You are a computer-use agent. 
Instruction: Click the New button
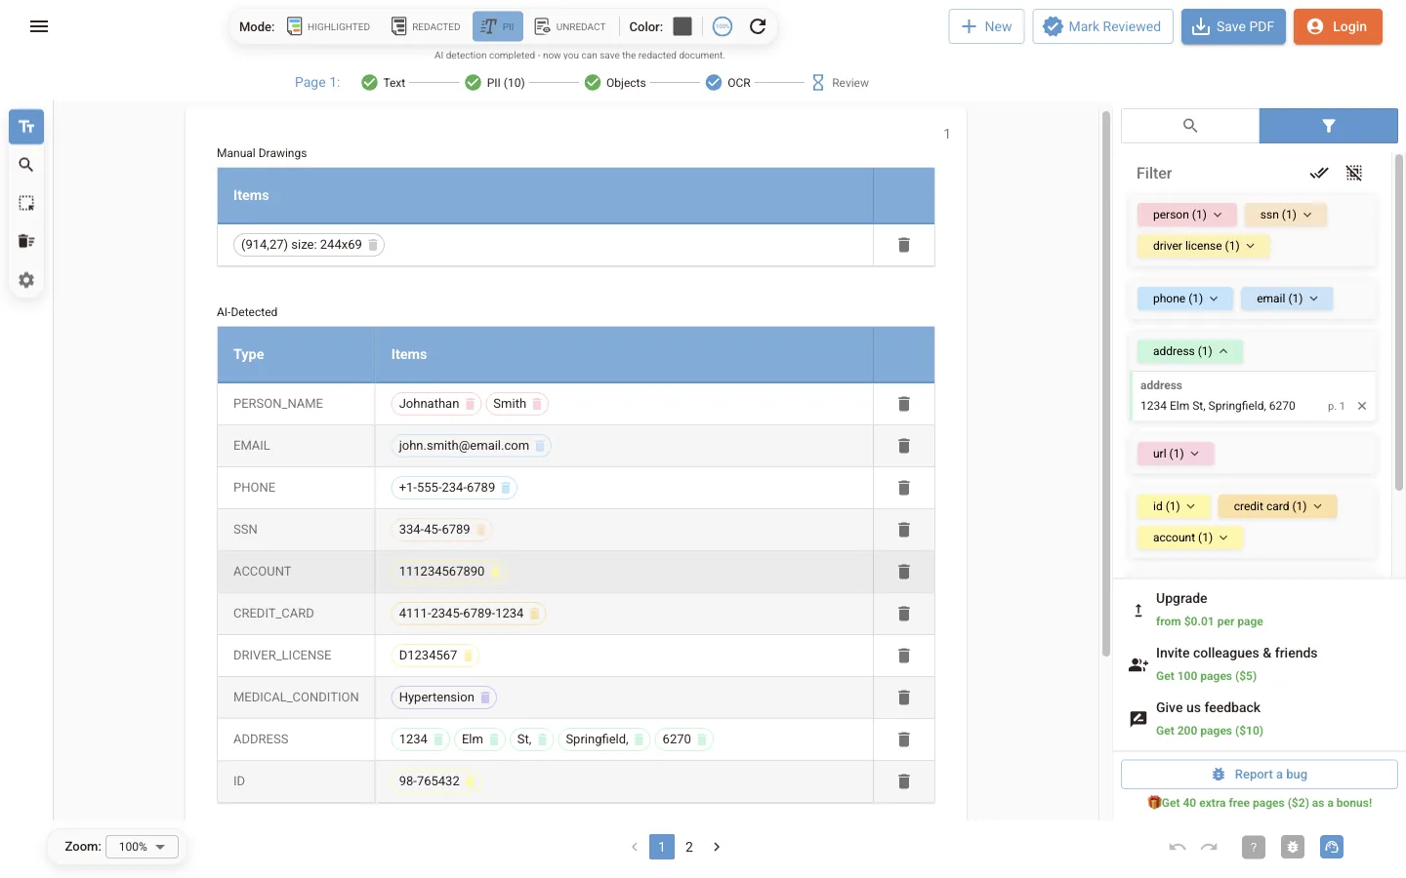pos(986,26)
